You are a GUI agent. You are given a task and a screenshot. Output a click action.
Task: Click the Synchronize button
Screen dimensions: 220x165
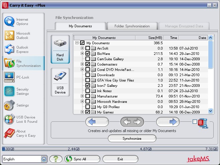tap(132, 138)
